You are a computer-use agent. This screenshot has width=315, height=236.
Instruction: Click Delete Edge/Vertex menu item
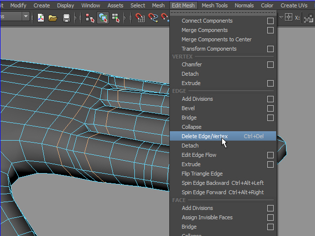(x=223, y=136)
